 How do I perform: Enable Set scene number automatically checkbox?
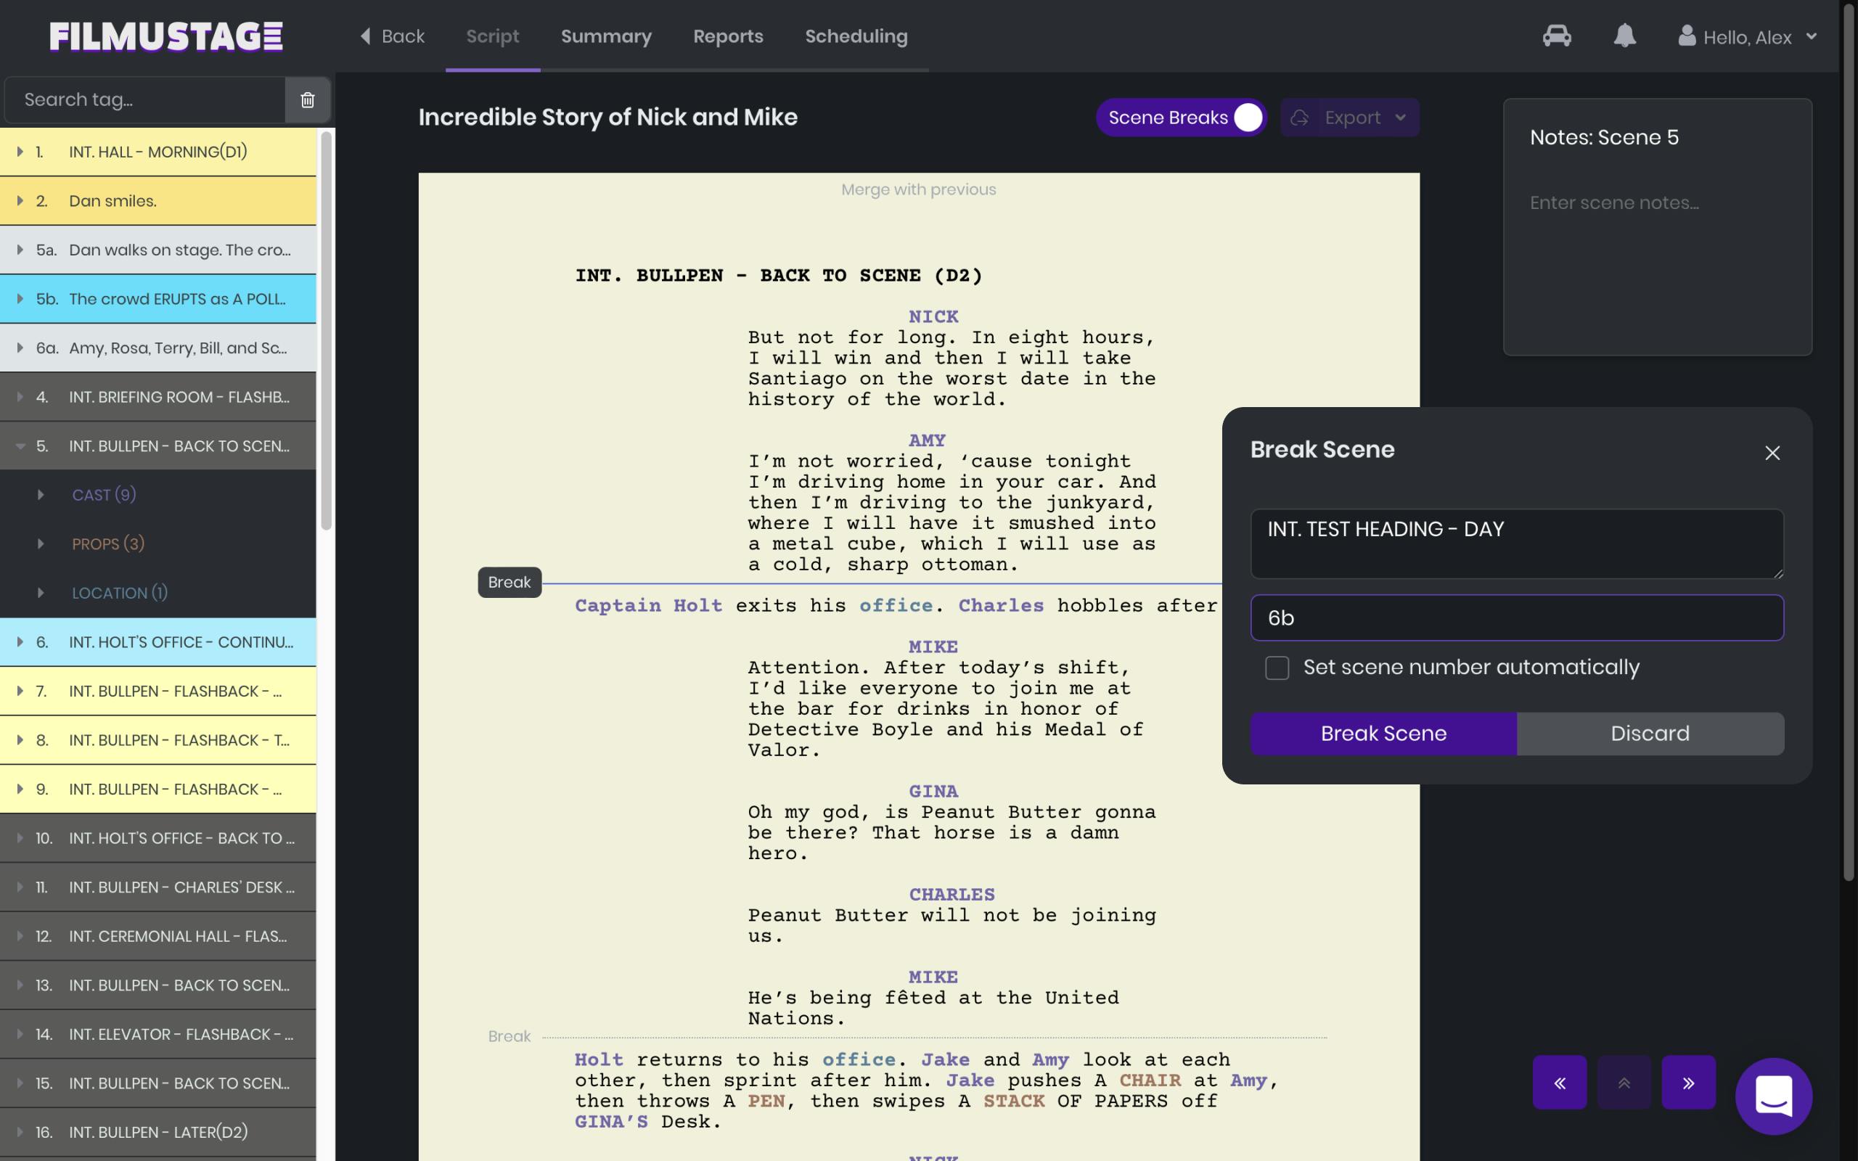[x=1277, y=668]
